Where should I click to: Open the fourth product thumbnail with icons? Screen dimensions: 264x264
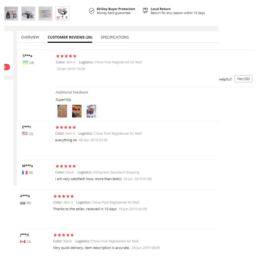click(x=63, y=13)
